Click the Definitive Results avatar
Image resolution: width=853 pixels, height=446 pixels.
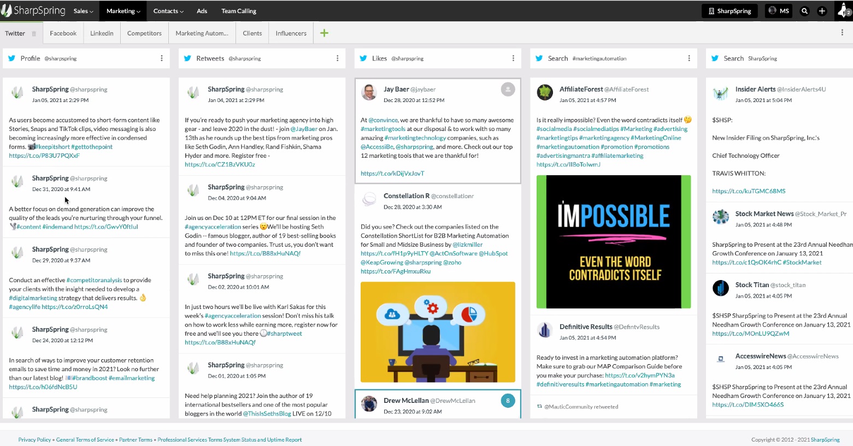click(x=545, y=330)
